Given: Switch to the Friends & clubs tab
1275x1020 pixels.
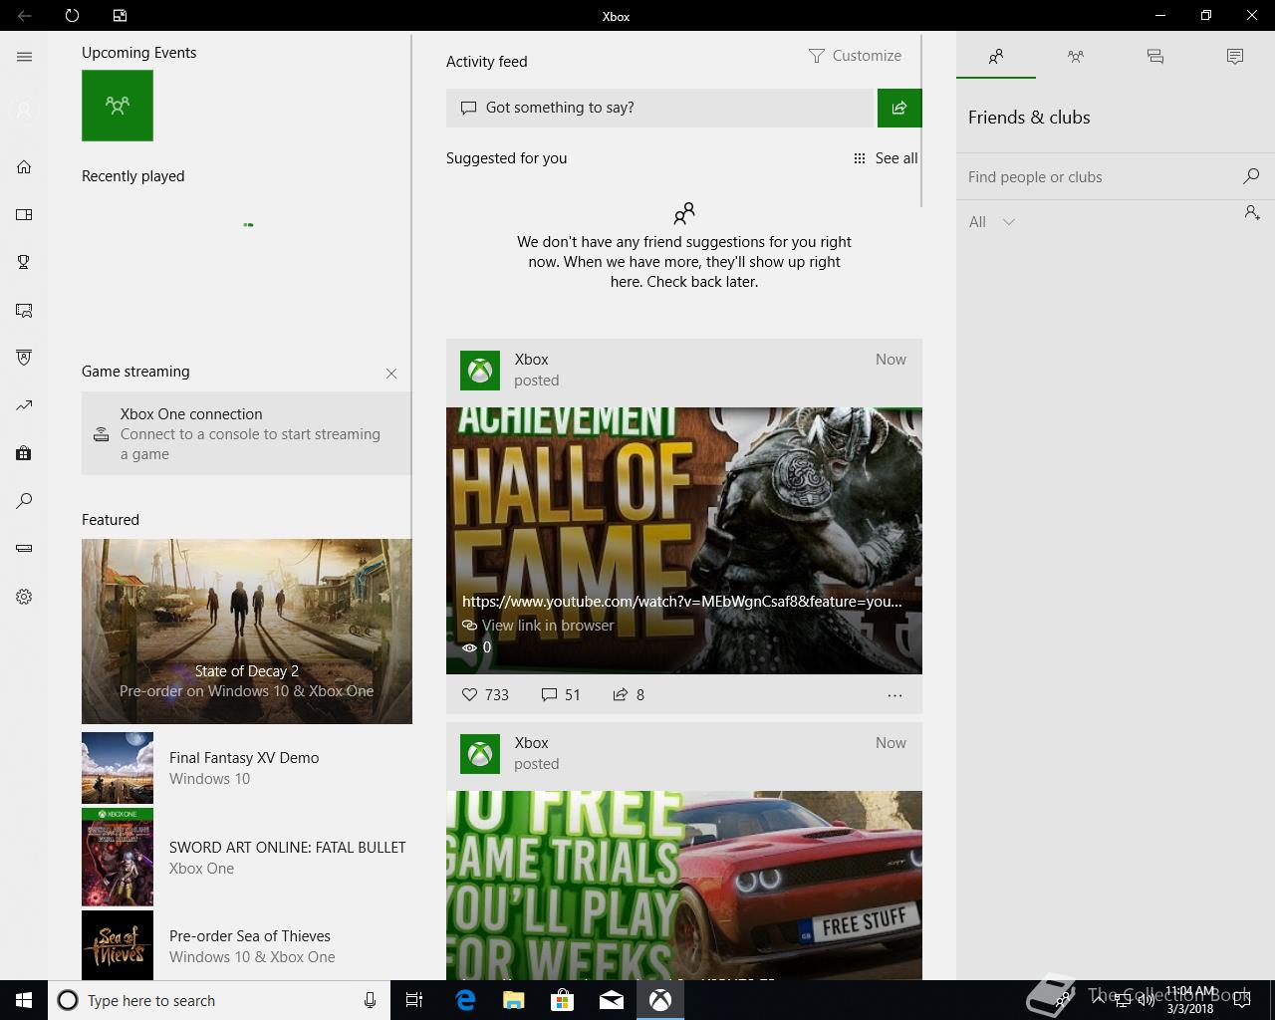Looking at the screenshot, I should (x=996, y=57).
